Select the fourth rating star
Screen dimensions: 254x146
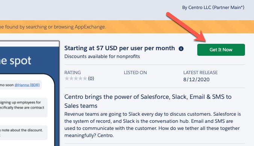coord(80,78)
